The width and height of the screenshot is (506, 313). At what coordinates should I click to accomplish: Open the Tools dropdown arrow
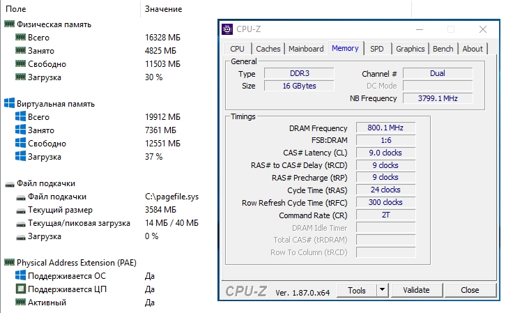pos(382,291)
